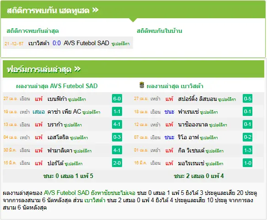267x220 pixels.
Task: Click the บราก้า team name
Action: [x=55, y=125]
